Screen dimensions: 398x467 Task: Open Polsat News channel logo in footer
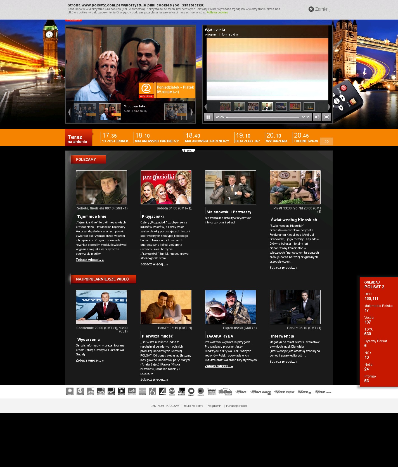(91, 391)
